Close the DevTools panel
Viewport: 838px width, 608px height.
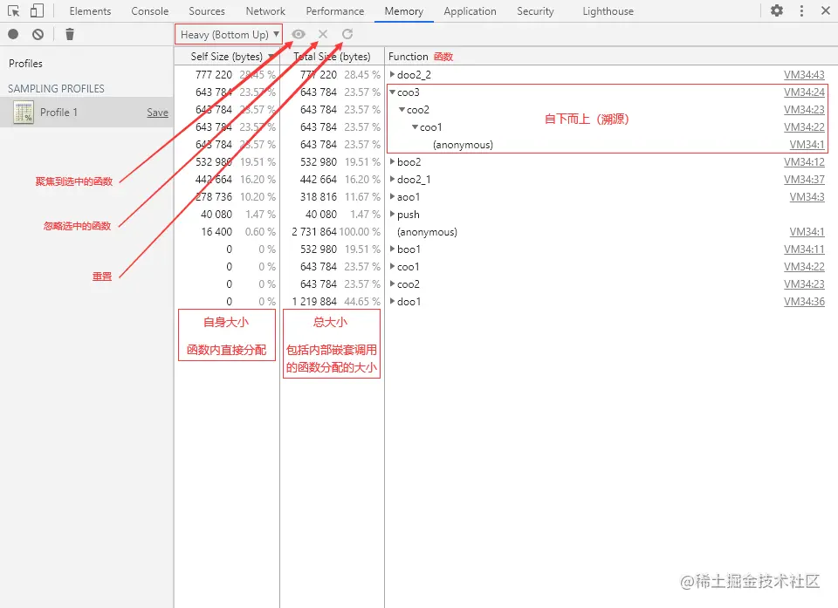click(x=825, y=10)
